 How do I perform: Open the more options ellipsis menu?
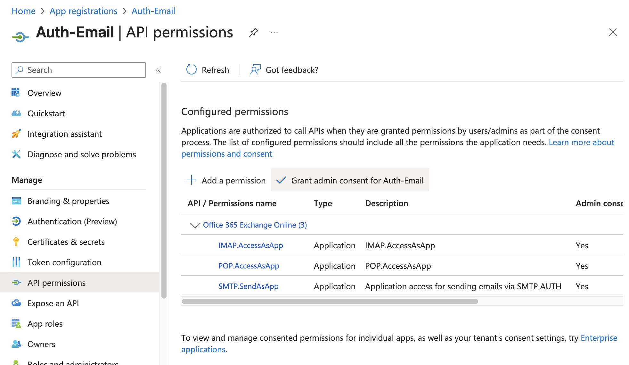pos(274,32)
